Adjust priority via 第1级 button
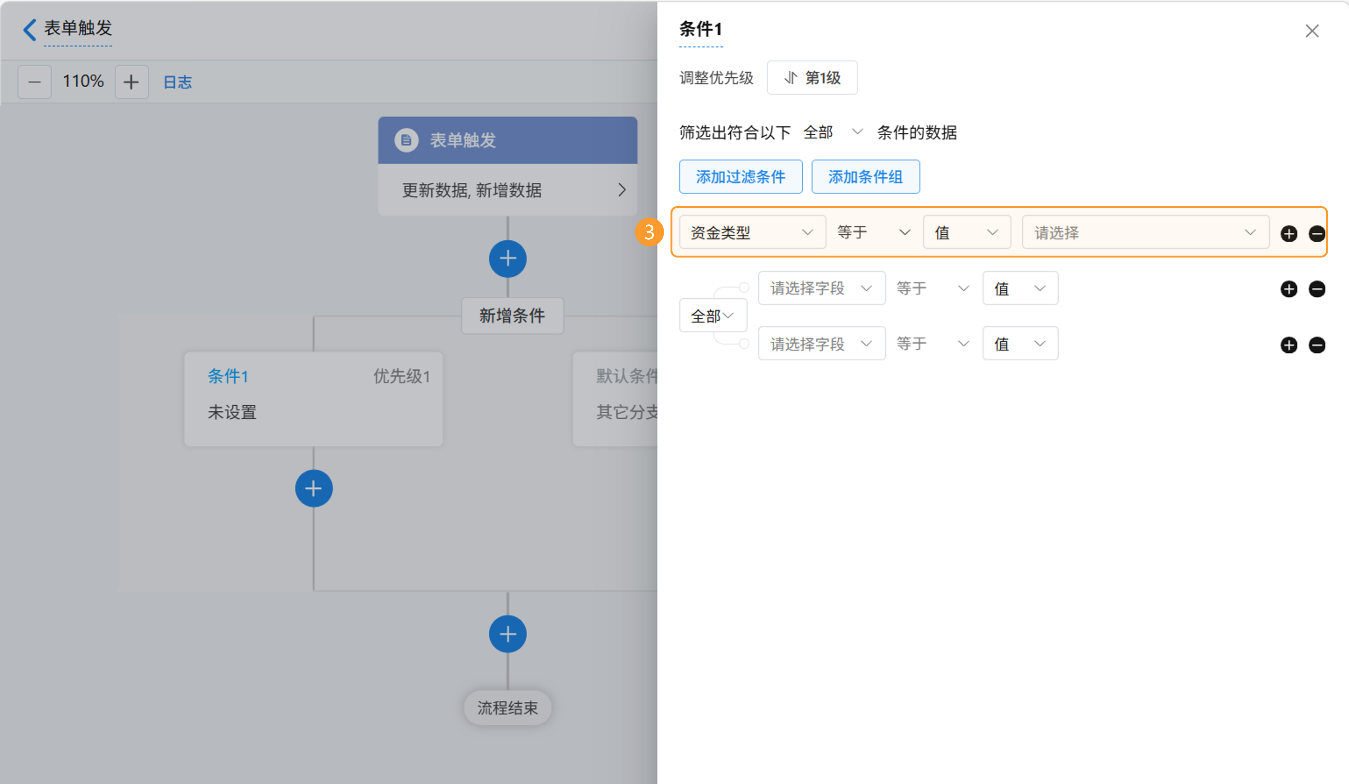The width and height of the screenshot is (1349, 784). click(x=811, y=78)
